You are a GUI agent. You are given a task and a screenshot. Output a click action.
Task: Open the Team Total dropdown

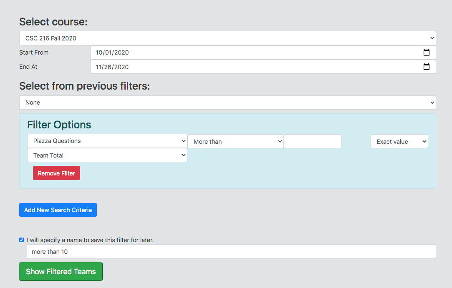click(107, 155)
